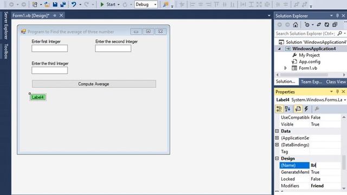Viewport: 347px width, 195px height.
Task: Pin the Form1.vb [Design] tab
Action: 55,16
